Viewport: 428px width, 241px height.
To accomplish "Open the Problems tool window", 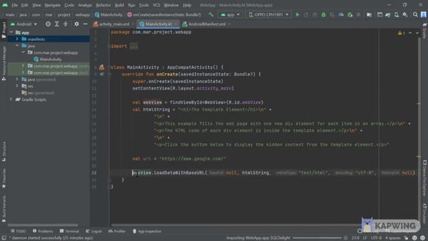I will (43, 231).
